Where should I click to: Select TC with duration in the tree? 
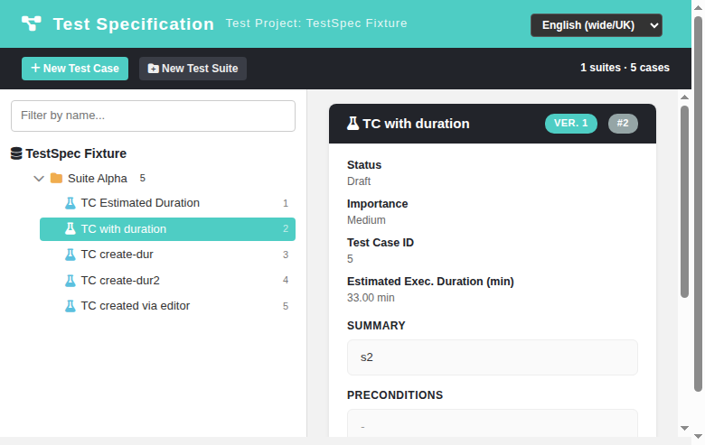coord(167,229)
